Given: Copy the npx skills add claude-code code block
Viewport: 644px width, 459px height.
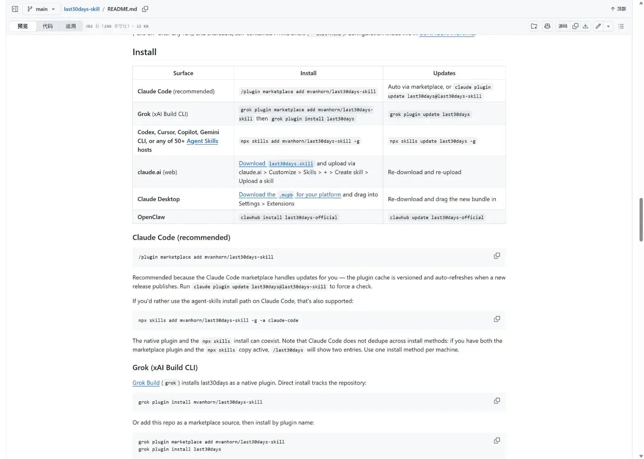Looking at the screenshot, I should (497, 319).
